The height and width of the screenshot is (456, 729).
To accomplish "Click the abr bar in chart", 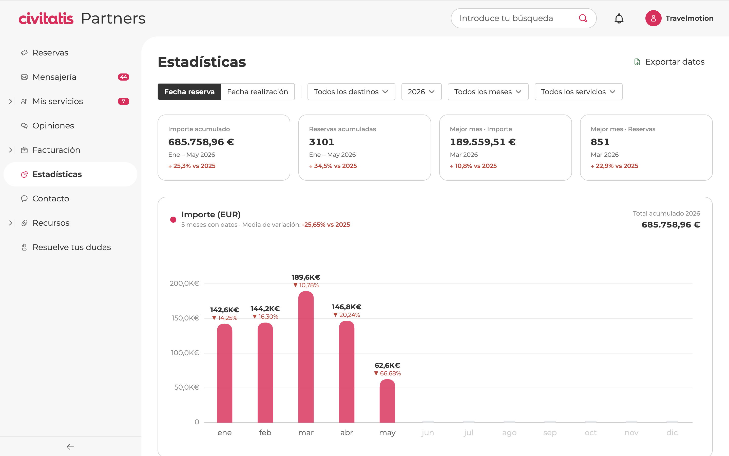I will click(x=347, y=372).
